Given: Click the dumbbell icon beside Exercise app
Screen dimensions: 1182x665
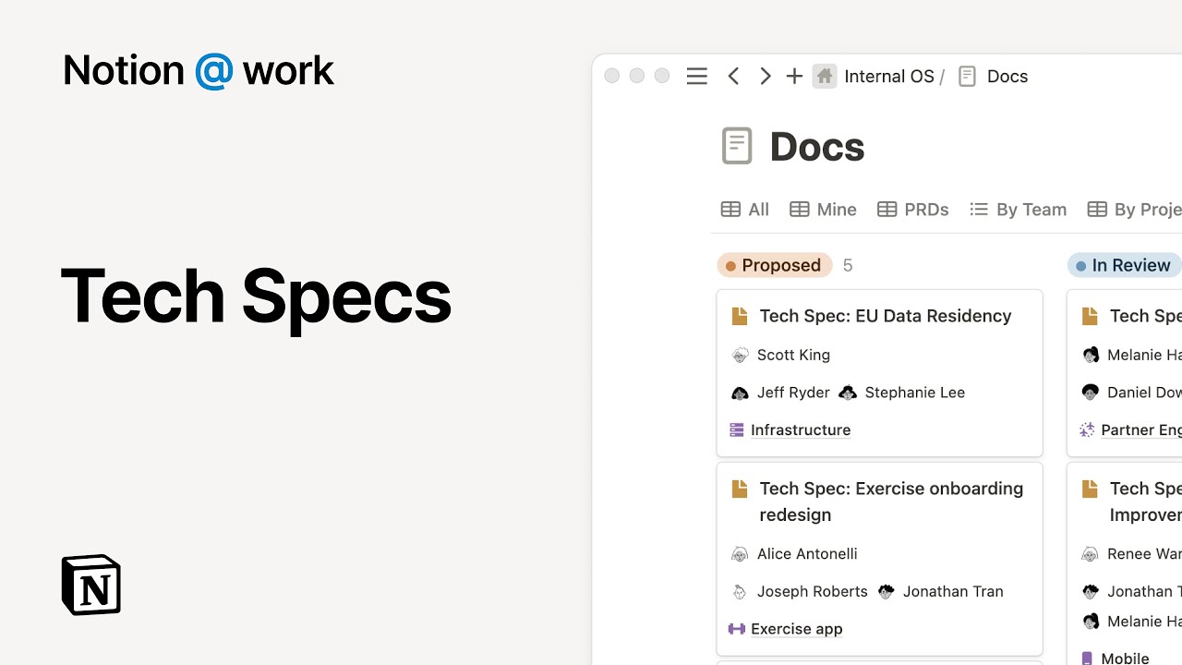Looking at the screenshot, I should [x=736, y=628].
